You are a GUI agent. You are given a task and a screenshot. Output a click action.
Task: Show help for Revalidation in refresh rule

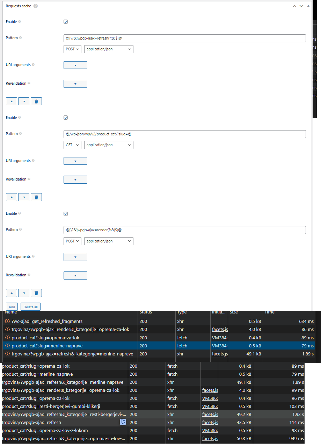tap(29, 83)
